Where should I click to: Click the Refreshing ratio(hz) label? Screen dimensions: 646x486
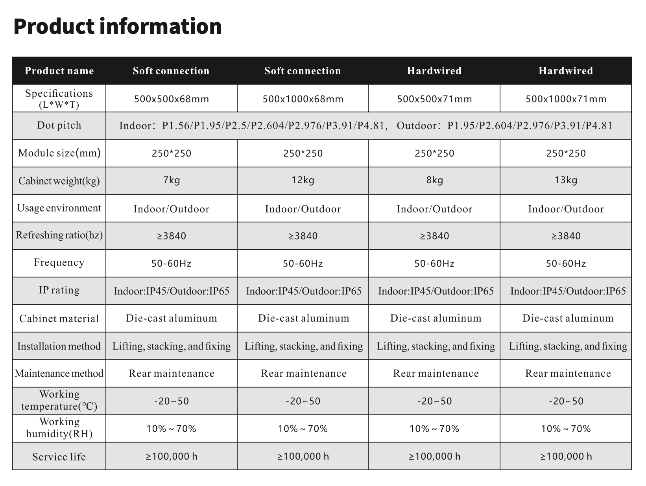pos(59,235)
